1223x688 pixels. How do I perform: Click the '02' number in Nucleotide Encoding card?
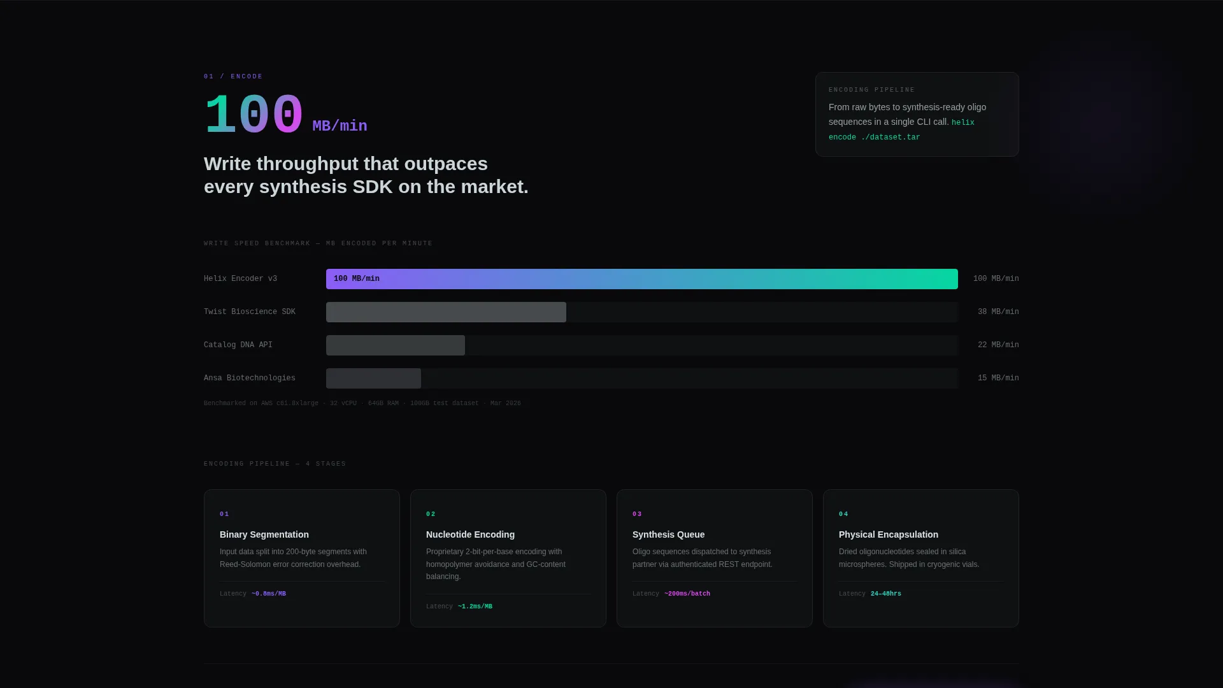[431, 514]
